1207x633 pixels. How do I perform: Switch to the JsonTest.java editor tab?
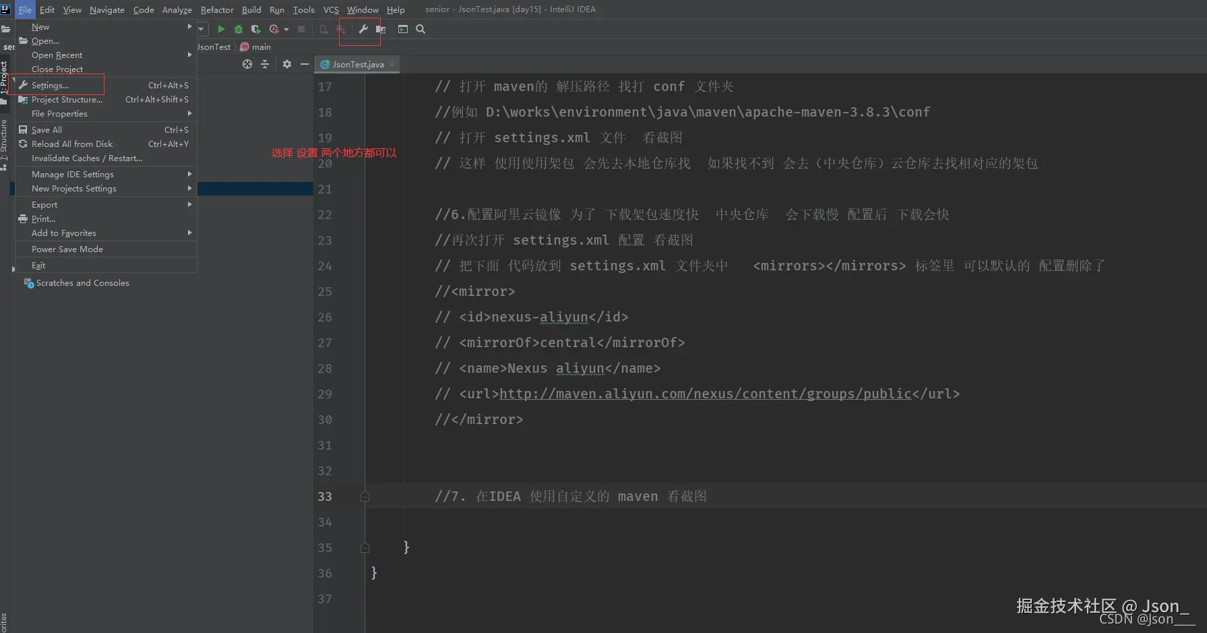(357, 64)
